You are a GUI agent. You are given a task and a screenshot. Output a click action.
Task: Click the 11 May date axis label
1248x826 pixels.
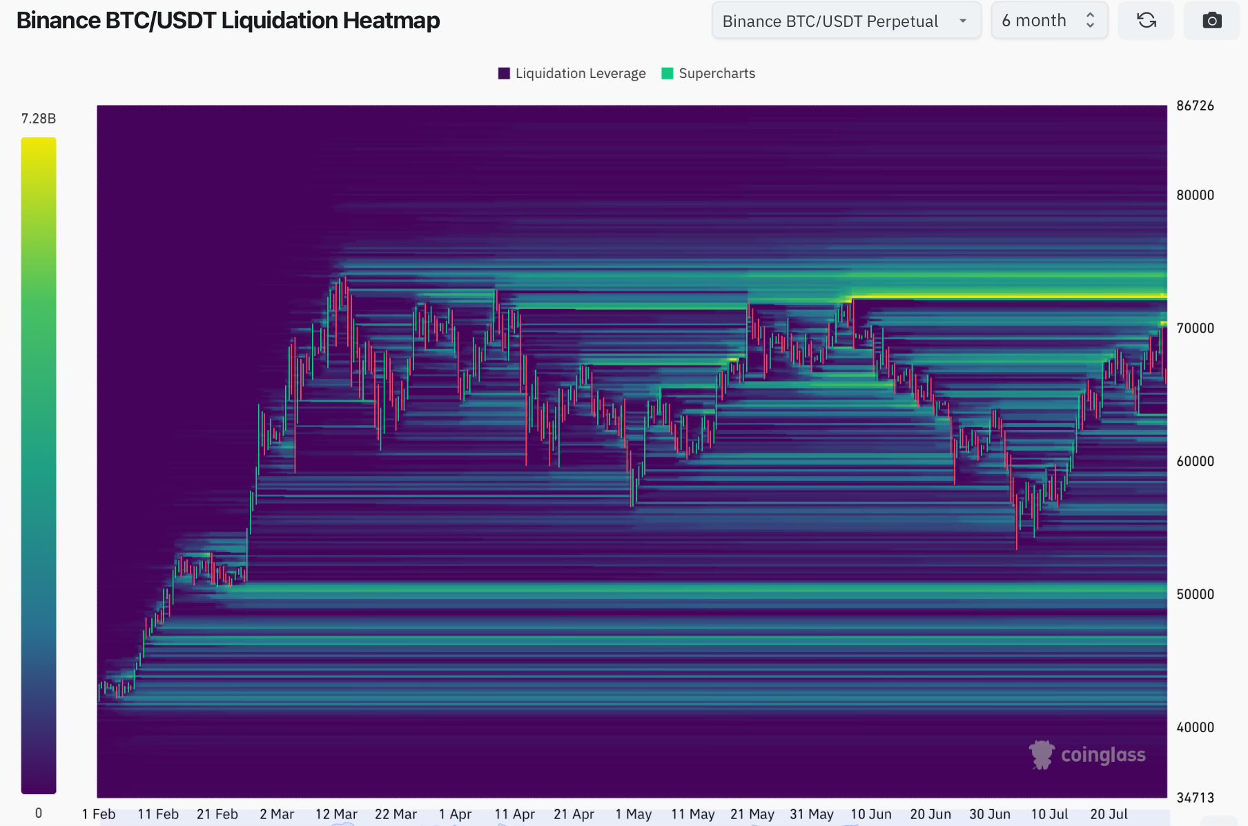(x=693, y=814)
